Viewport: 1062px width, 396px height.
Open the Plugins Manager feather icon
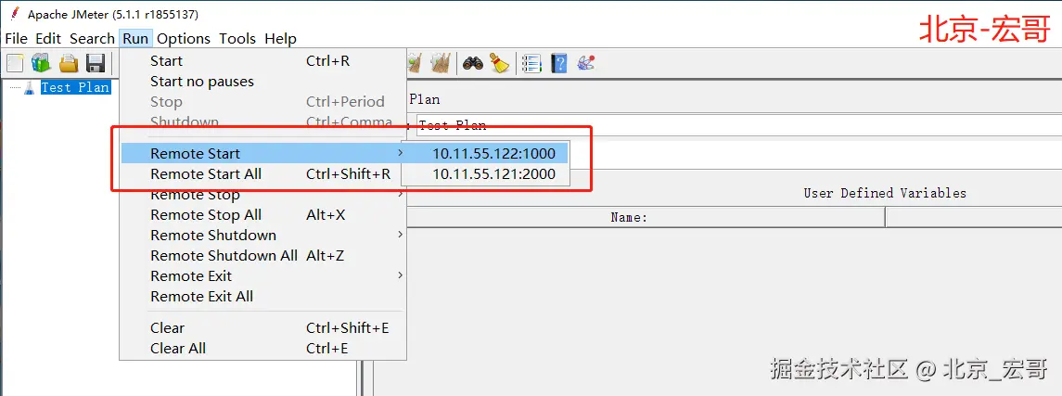[586, 64]
